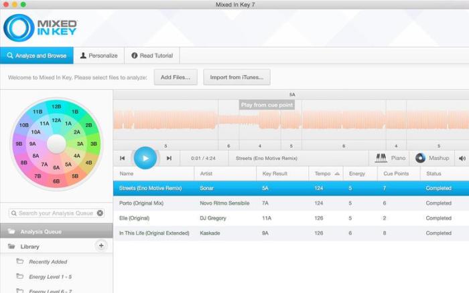The image size is (469, 293).
Task: Sort by Cue Points column
Action: [399, 173]
